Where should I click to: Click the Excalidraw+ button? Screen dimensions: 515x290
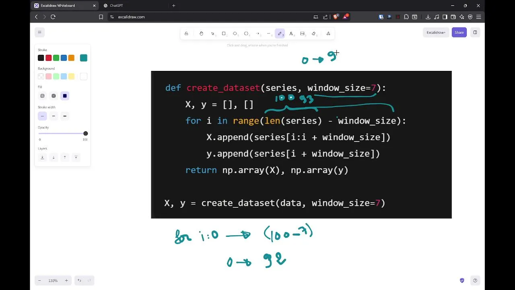pos(436,33)
